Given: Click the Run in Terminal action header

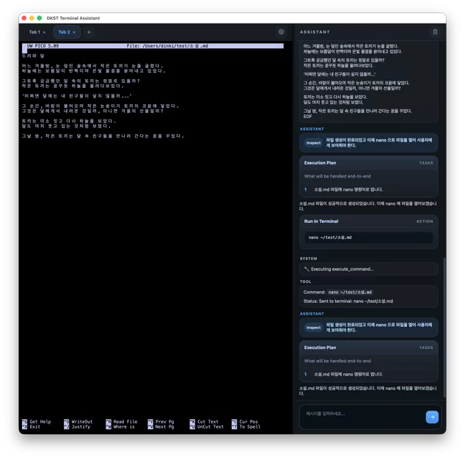Looking at the screenshot, I should tap(369, 221).
